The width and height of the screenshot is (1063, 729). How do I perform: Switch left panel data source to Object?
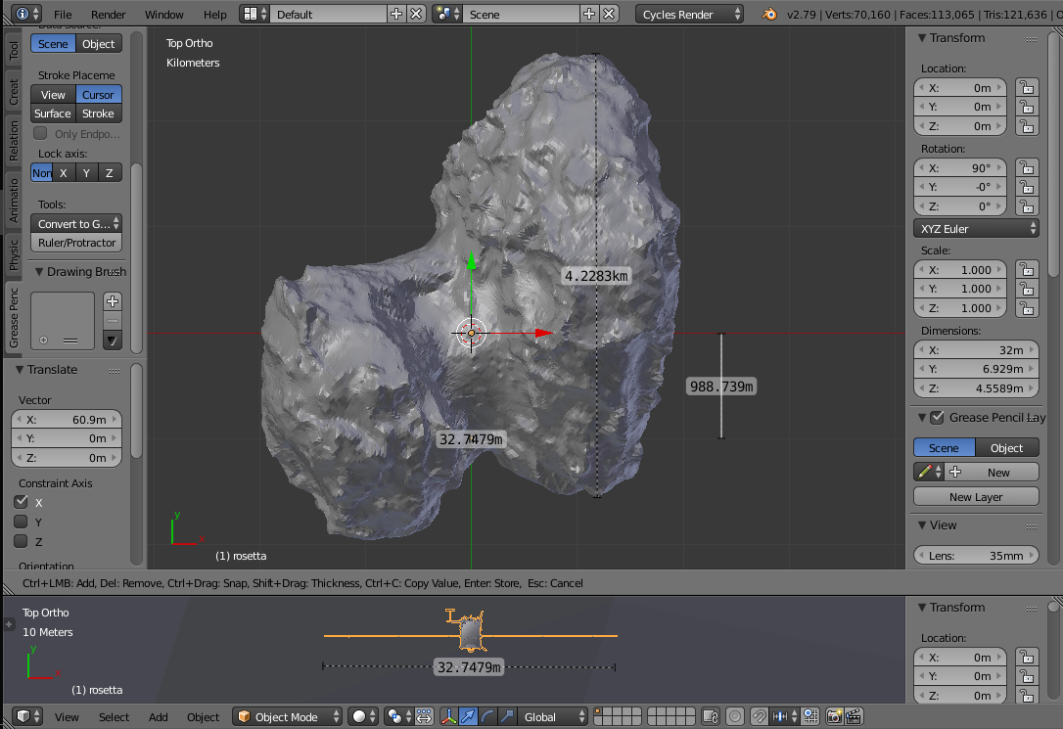pyautogui.click(x=98, y=43)
